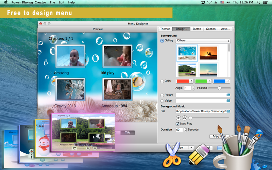The image size is (272, 170).
Task: Open Notification Center list icon
Action: coord(265,2)
